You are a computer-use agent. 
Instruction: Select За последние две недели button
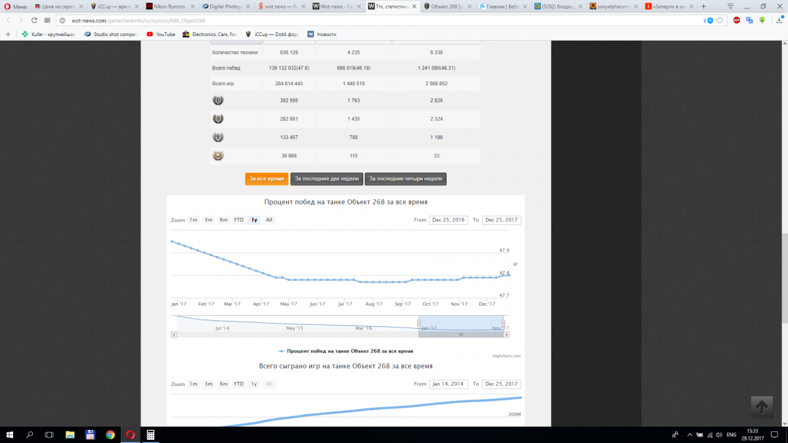pos(327,179)
